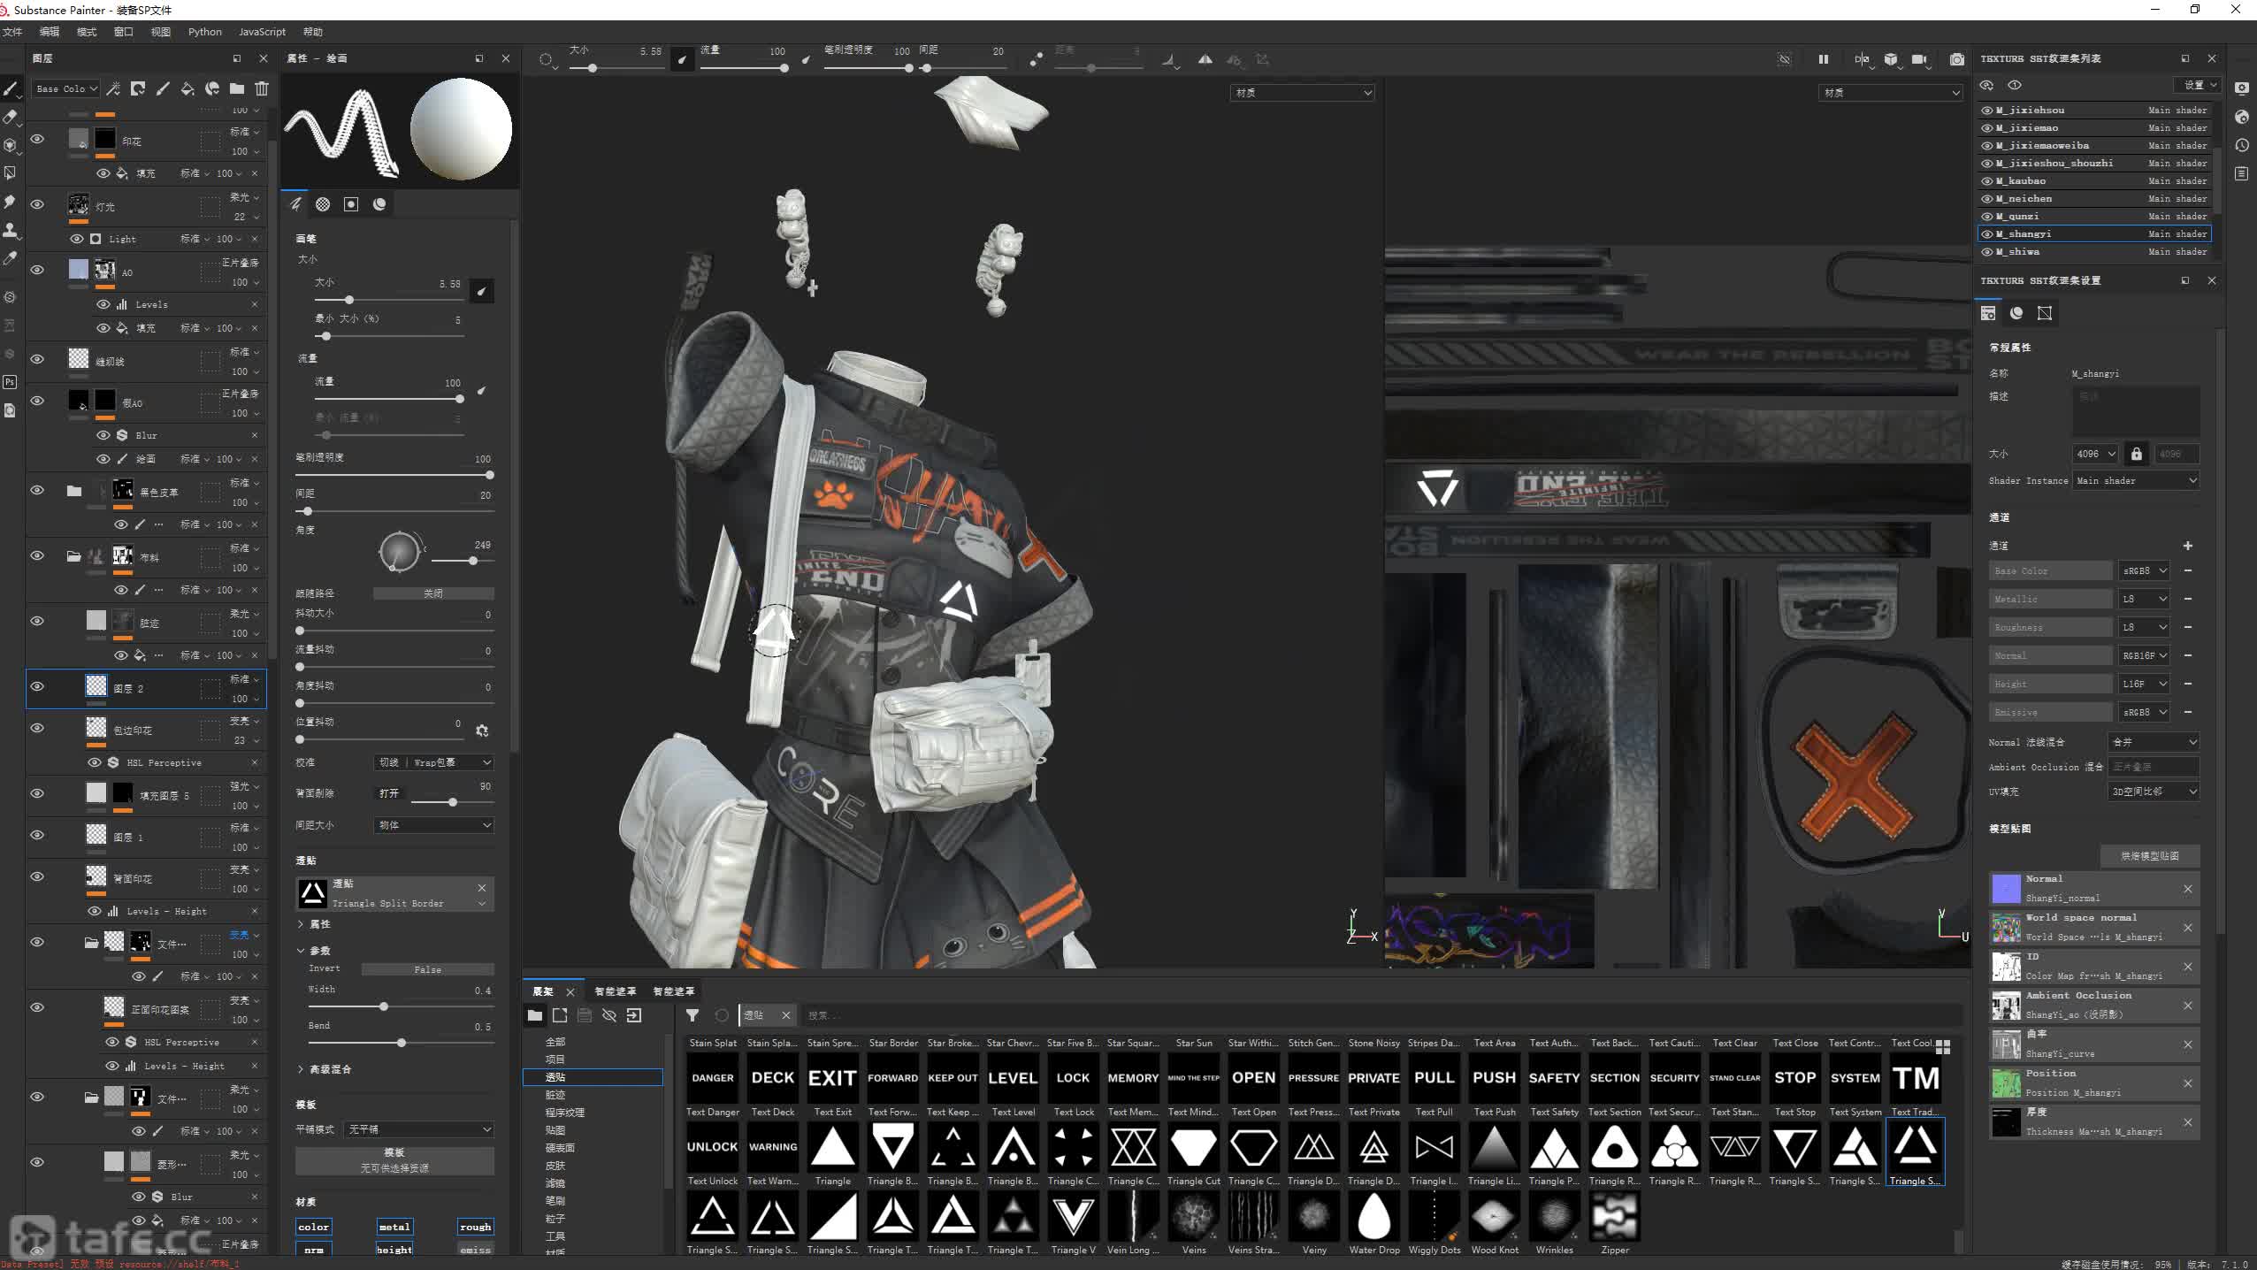Open the texture size 4096 dropdown

tap(2094, 454)
